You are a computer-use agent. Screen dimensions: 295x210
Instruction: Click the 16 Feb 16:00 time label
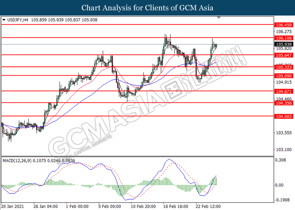176,207
